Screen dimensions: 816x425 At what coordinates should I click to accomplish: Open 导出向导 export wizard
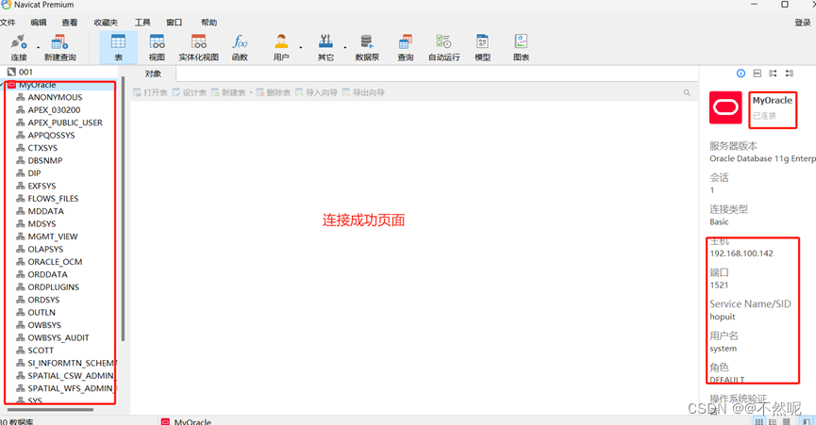[x=363, y=92]
